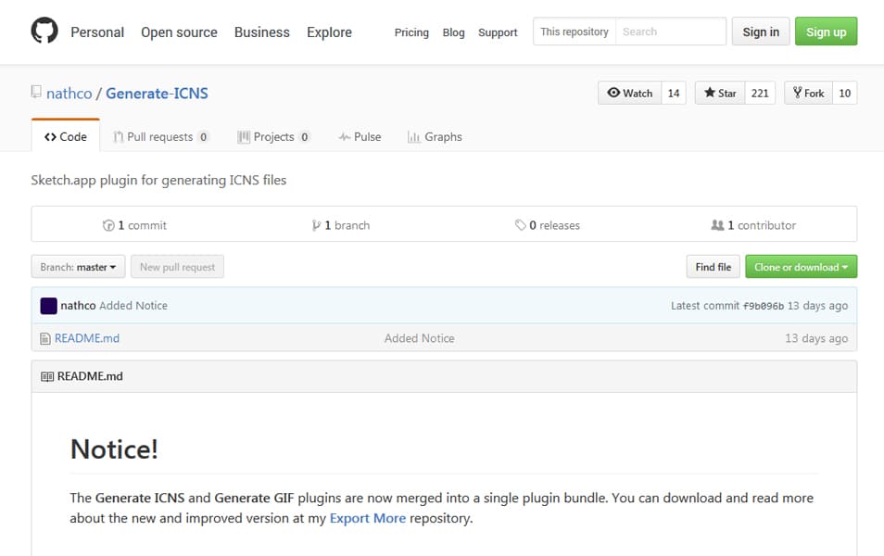View the 1 commit history link

click(134, 225)
